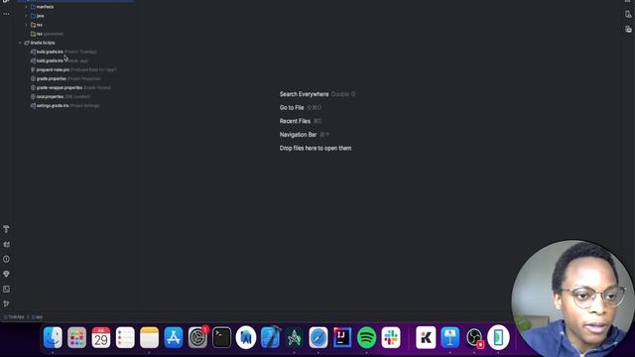This screenshot has height=357, width=635.
Task: Open the Terminal tool window in left sidebar
Action: coord(6,289)
